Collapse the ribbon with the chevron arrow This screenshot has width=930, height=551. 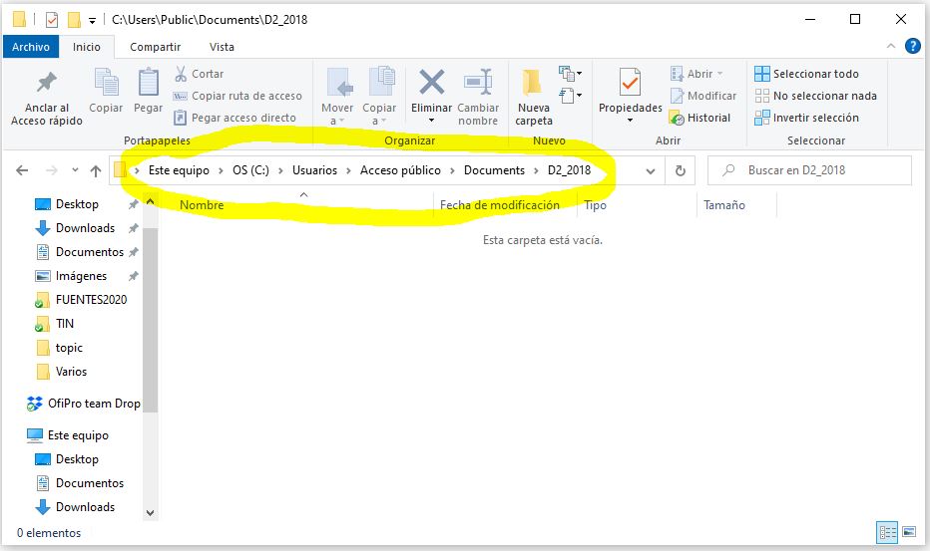891,47
